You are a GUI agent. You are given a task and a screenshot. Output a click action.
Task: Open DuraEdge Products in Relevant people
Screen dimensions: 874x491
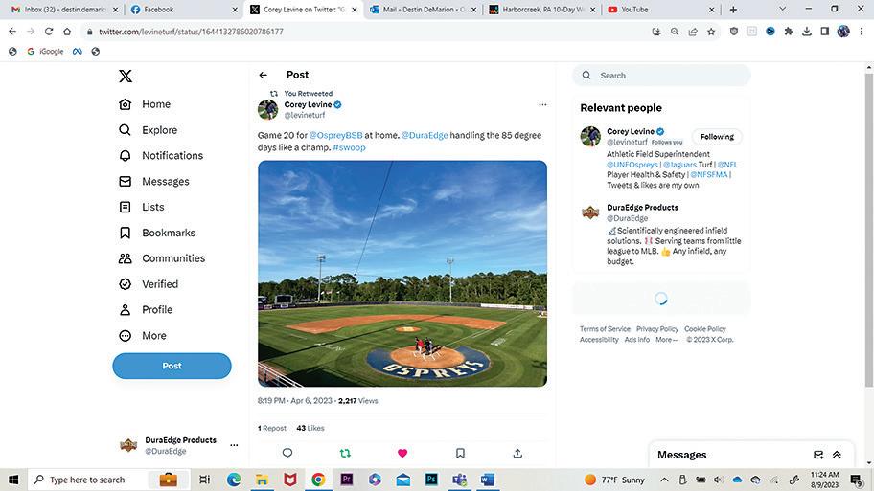[x=643, y=207]
